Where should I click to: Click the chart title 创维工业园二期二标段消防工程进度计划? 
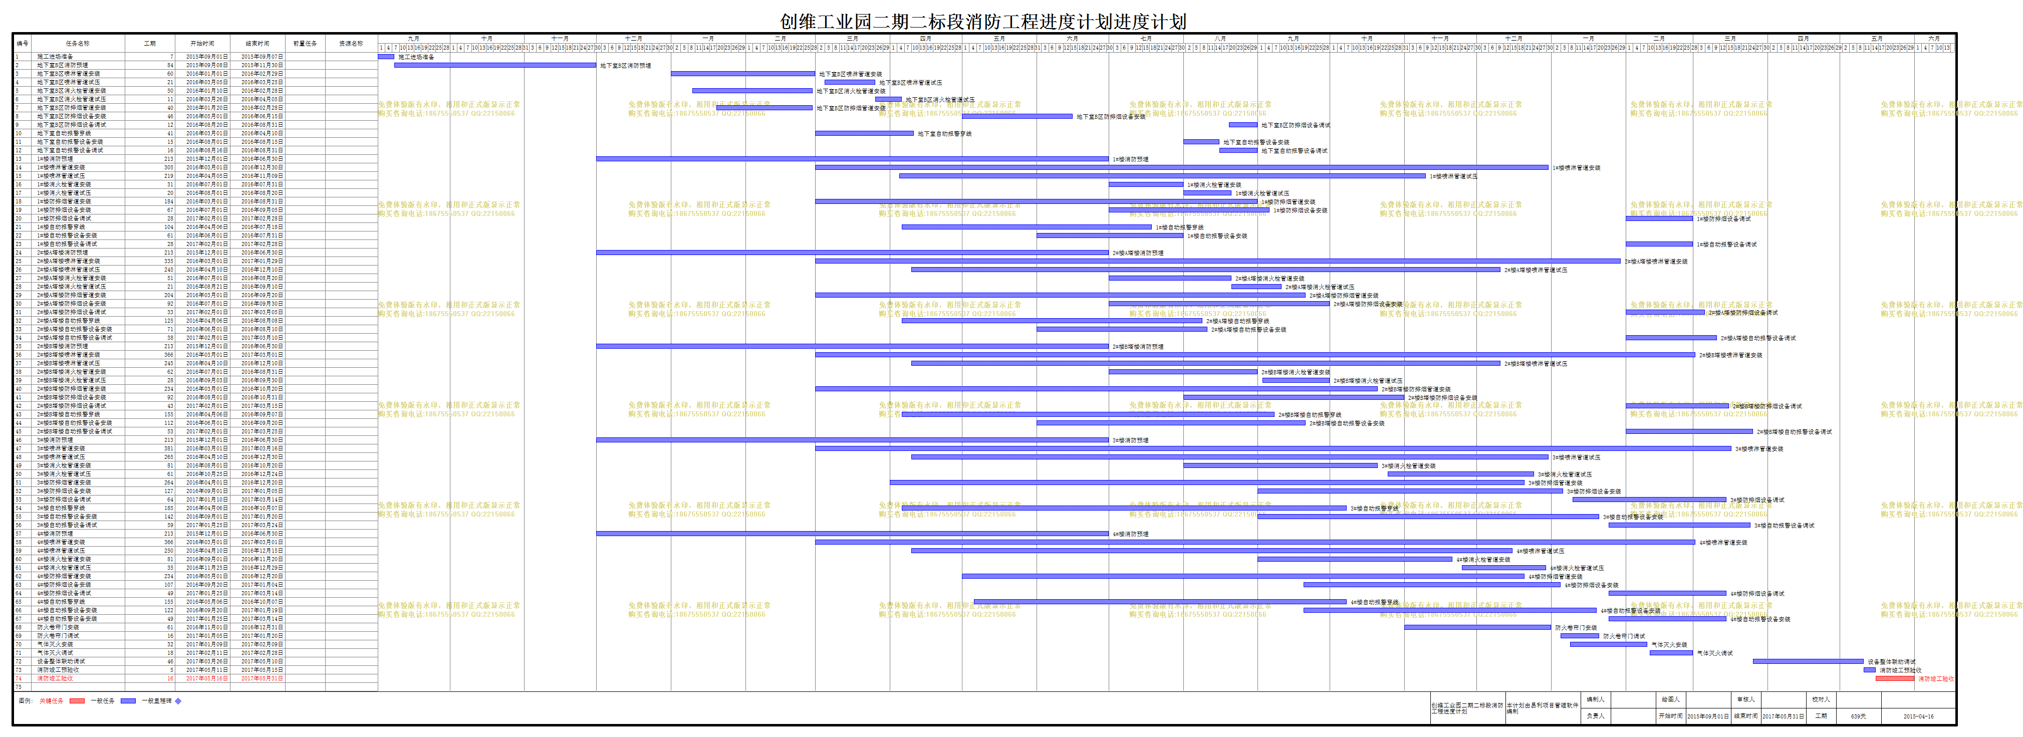pos(982,21)
